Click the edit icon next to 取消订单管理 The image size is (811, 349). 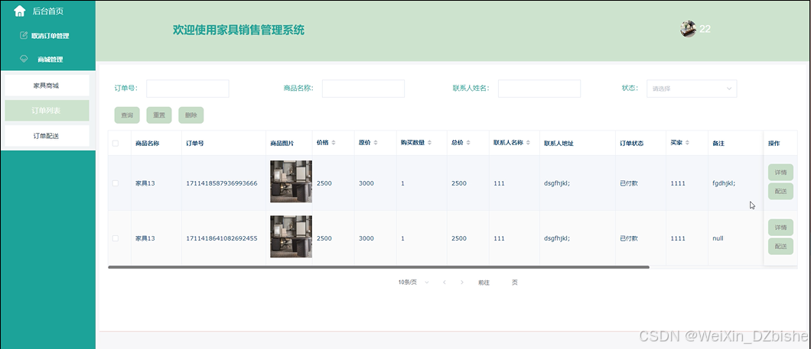(x=23, y=36)
